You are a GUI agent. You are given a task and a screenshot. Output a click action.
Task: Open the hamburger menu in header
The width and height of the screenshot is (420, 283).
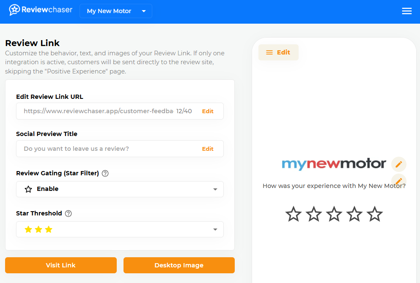tap(406, 11)
